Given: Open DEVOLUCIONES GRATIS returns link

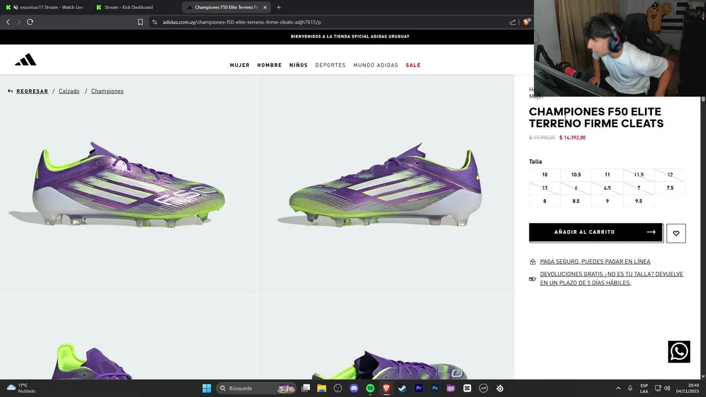Looking at the screenshot, I should (612, 278).
